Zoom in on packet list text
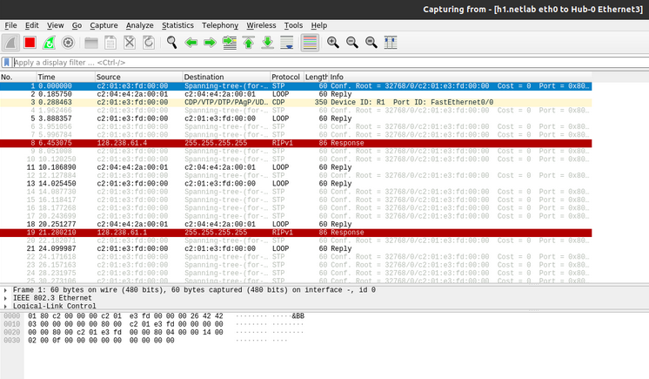 click(x=333, y=43)
